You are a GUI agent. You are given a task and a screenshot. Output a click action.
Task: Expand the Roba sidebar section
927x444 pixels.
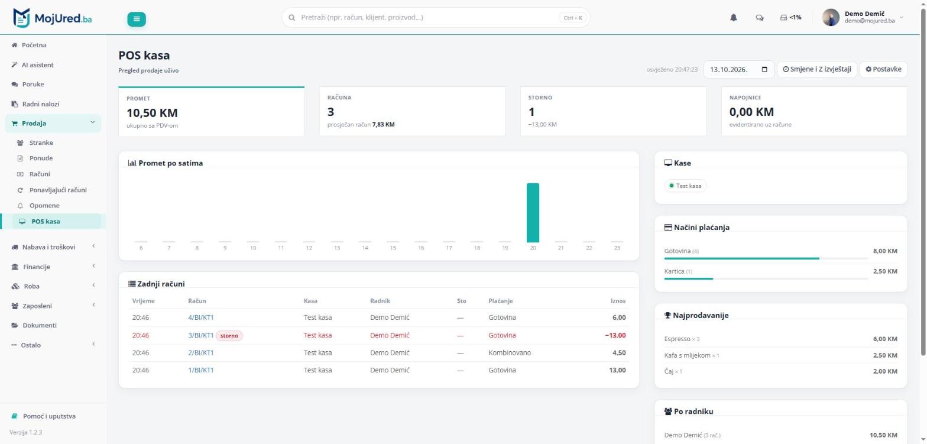(x=53, y=286)
